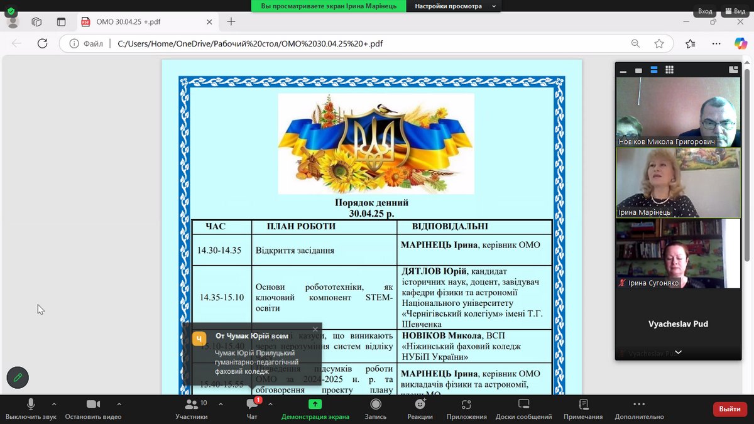Select the vertical strip video layout
Viewport: 754px width, 424px height.
[654, 70]
